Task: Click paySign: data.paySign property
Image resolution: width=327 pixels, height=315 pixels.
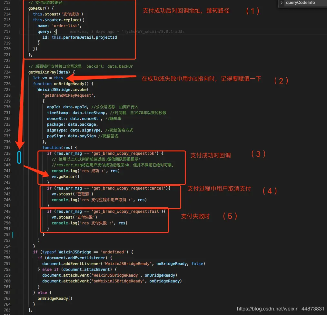Action: pyautogui.click(x=71, y=136)
